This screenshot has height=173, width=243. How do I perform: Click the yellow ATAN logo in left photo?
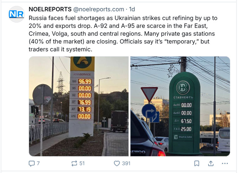coord(82,63)
